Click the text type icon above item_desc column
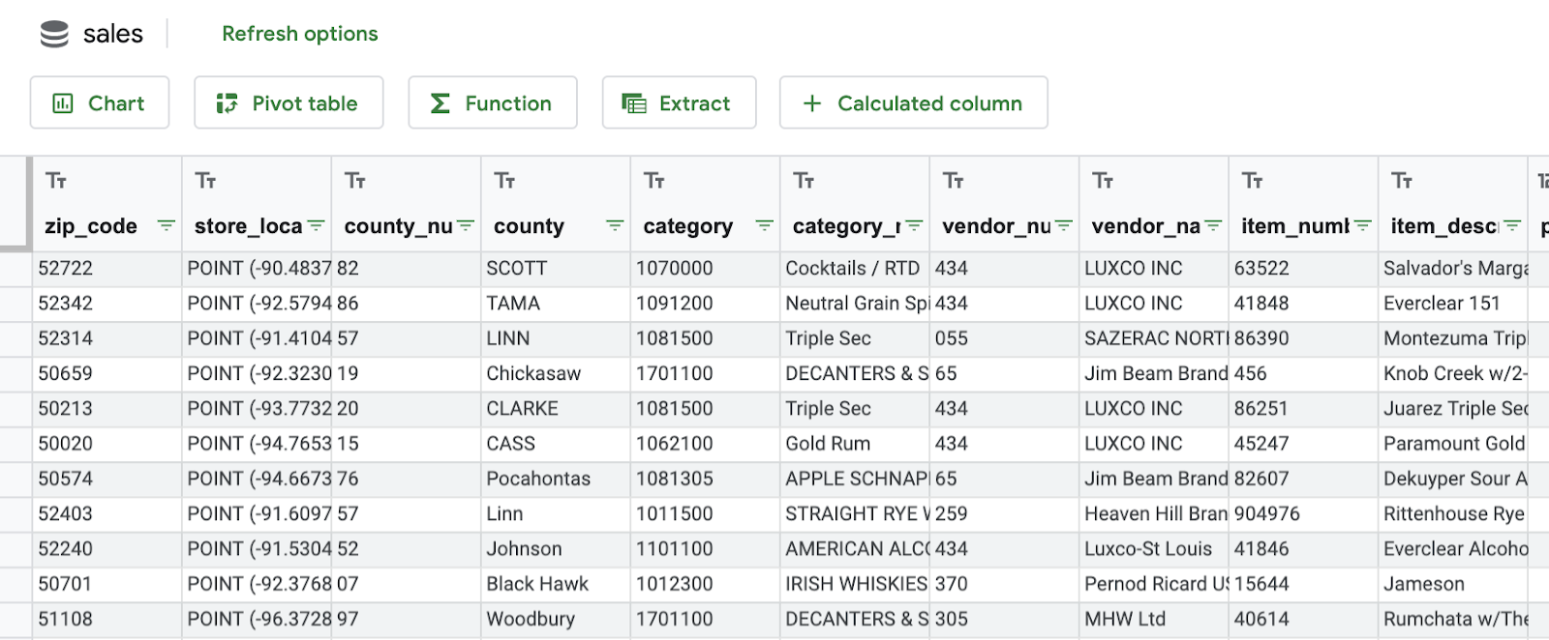1549x640 pixels. (x=1402, y=181)
